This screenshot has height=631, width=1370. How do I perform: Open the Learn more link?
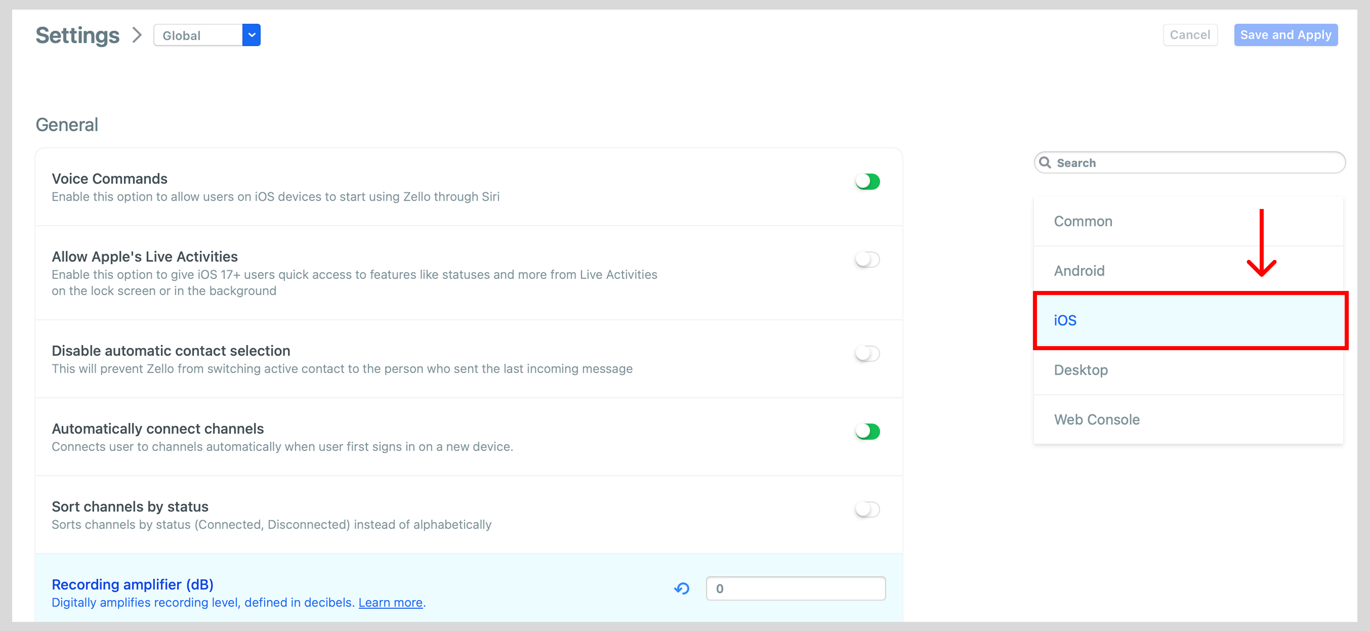(390, 603)
